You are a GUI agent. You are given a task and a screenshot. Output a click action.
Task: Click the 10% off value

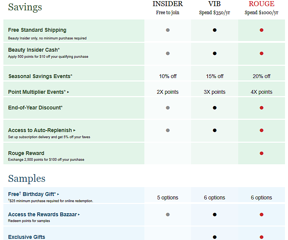tap(168, 76)
